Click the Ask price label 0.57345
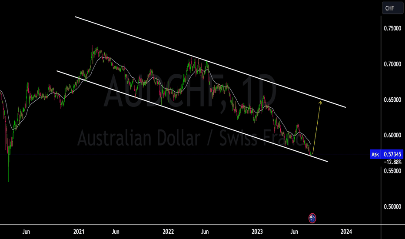Image resolution: width=405 pixels, height=239 pixels. pos(387,154)
